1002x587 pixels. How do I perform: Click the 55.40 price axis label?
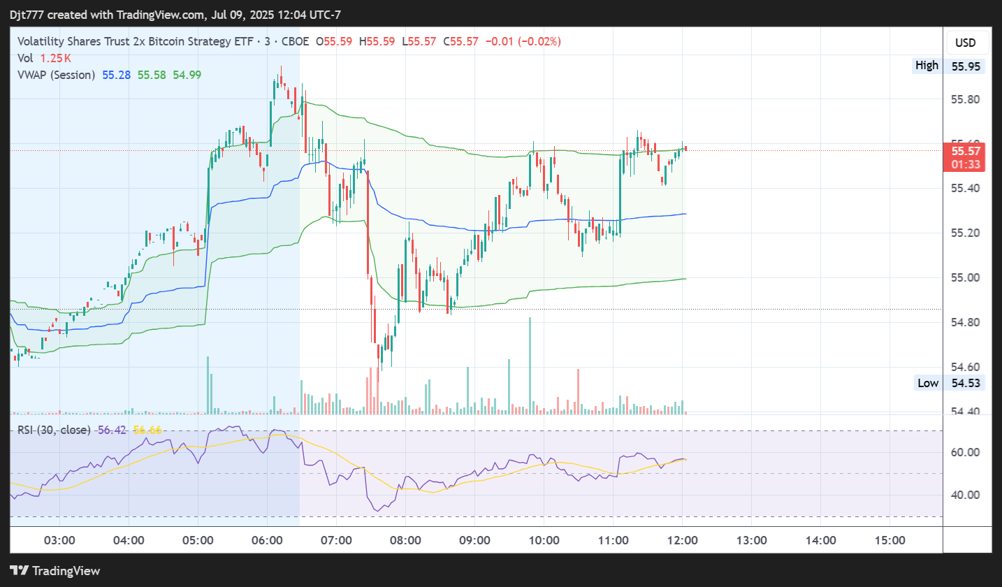(x=965, y=189)
